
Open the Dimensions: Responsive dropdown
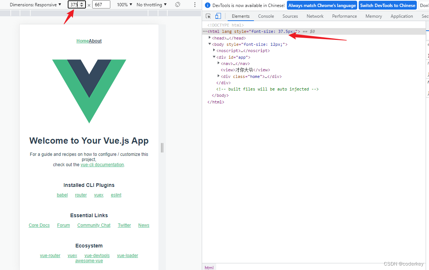[x=35, y=5]
